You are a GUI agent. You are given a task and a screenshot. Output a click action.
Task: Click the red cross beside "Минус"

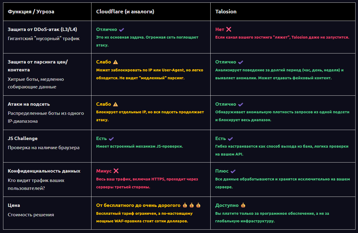[x=116, y=171]
